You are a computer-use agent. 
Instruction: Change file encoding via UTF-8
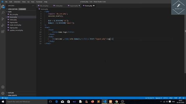pos(165,98)
